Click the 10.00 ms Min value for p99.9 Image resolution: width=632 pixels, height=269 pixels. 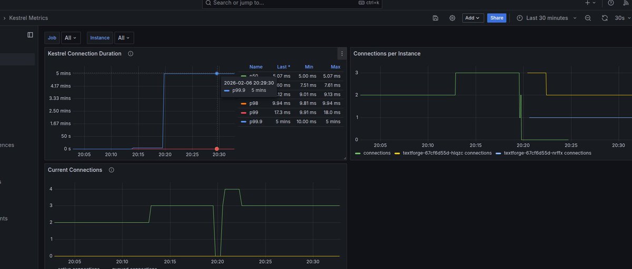tap(304, 122)
